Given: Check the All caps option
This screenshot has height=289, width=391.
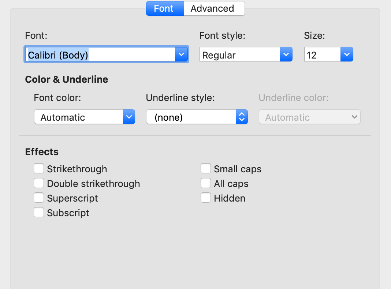Looking at the screenshot, I should coord(206,183).
